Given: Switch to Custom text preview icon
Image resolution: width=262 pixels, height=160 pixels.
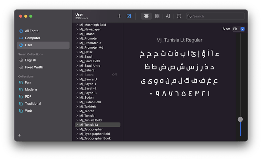Looking at the screenshot, I should (x=168, y=16).
